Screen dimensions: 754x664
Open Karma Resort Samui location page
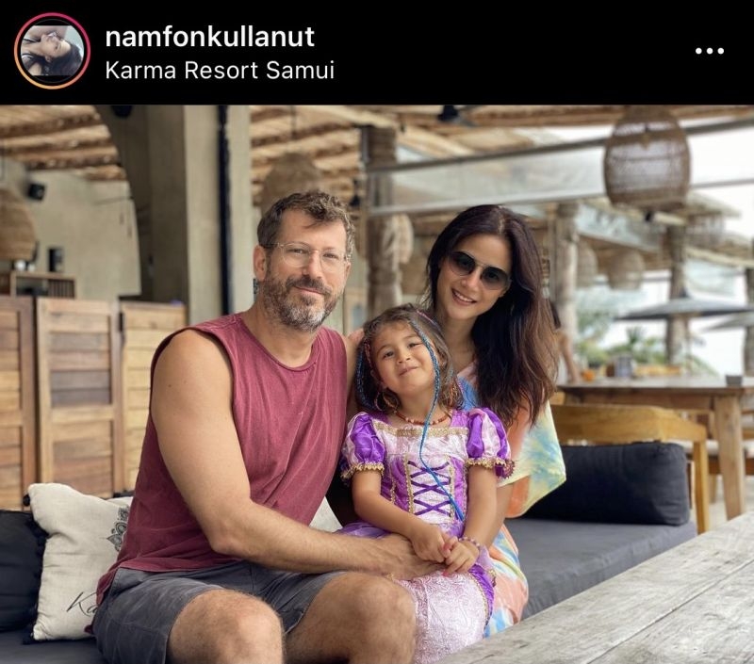click(220, 70)
